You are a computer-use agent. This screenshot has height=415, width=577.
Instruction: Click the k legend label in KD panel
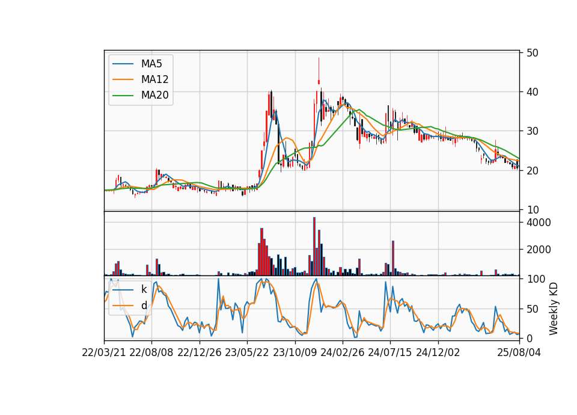144,289
